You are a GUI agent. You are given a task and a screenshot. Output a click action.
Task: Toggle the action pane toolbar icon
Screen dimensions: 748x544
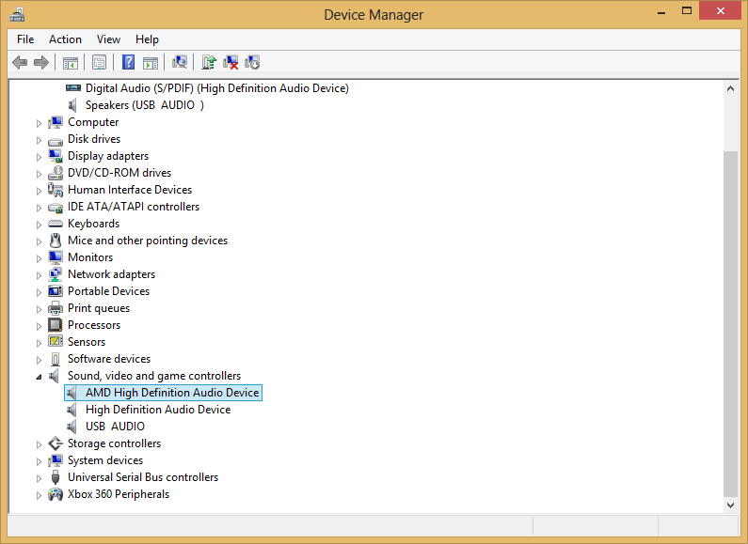click(x=151, y=62)
